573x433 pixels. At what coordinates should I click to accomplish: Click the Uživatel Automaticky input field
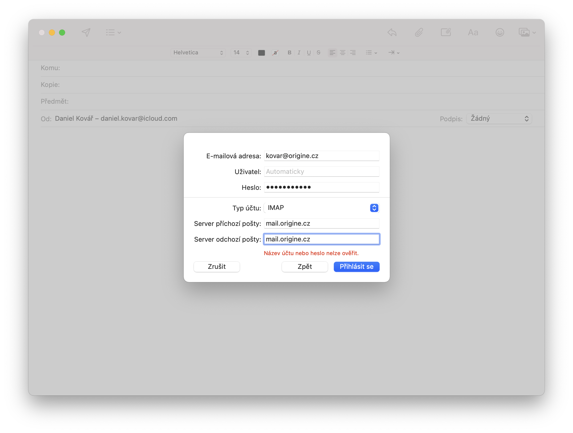tap(321, 172)
